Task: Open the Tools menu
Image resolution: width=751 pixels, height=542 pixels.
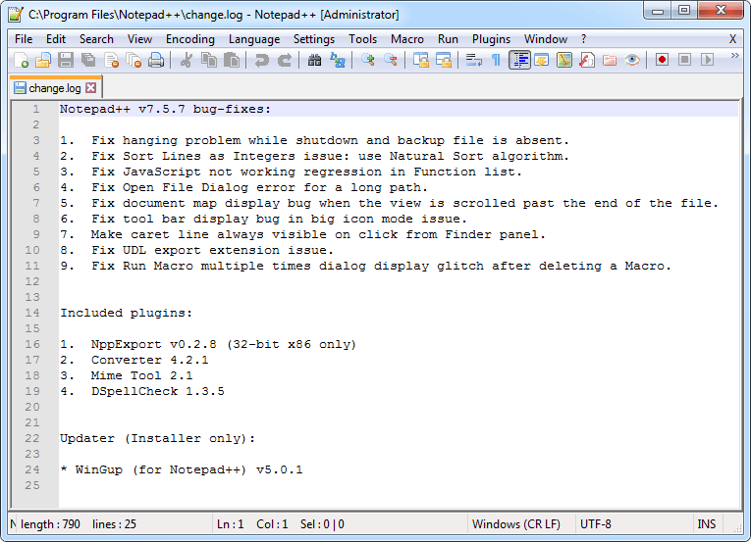Action: [362, 39]
